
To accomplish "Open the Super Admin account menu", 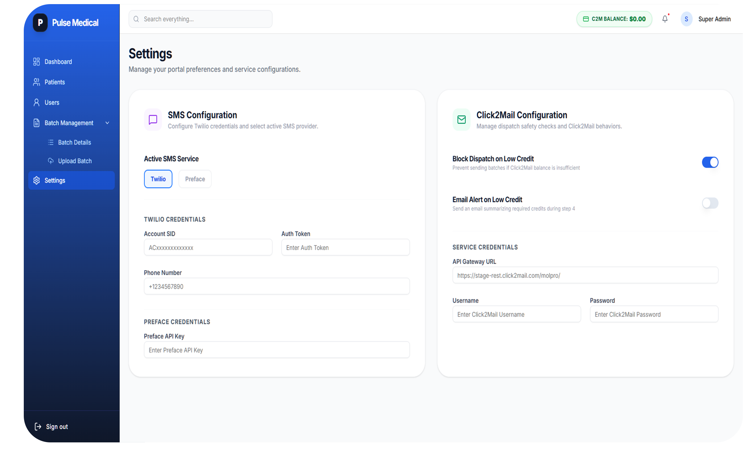I will pyautogui.click(x=715, y=19).
